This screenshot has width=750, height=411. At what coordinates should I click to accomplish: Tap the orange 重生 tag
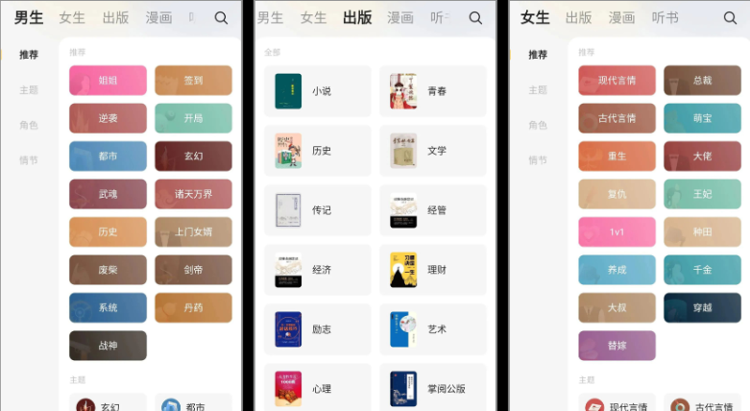(617, 156)
